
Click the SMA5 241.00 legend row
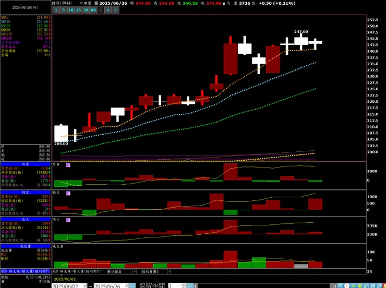26,17
